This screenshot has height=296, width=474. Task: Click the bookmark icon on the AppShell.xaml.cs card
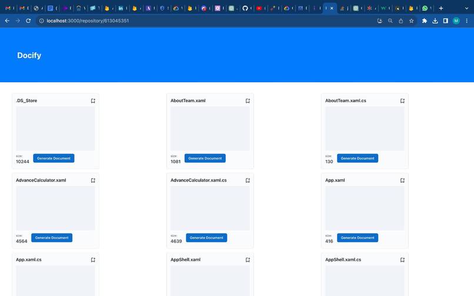(402, 260)
